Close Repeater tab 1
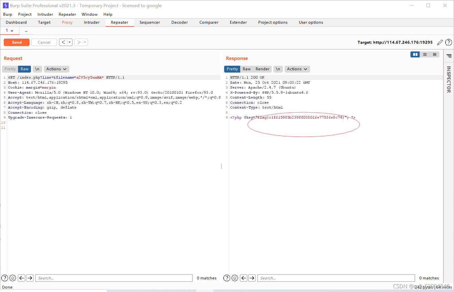454x292 pixels. 12,31
